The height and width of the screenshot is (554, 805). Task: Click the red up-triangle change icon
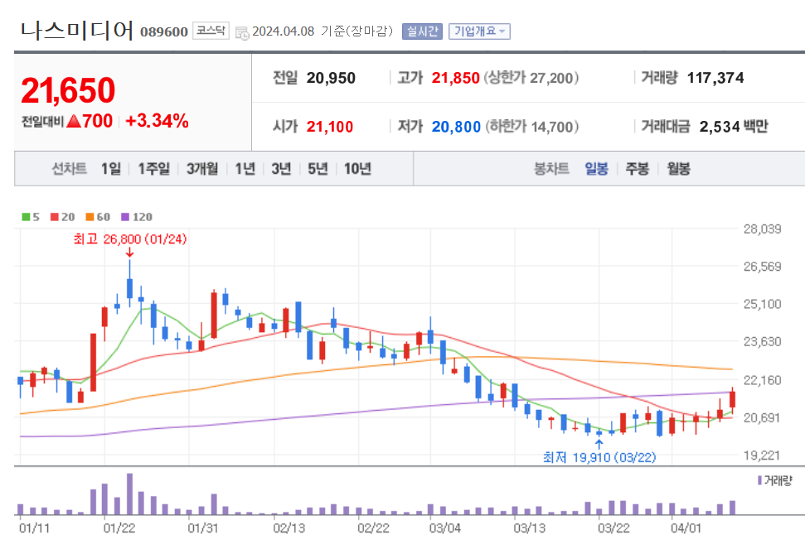click(74, 121)
